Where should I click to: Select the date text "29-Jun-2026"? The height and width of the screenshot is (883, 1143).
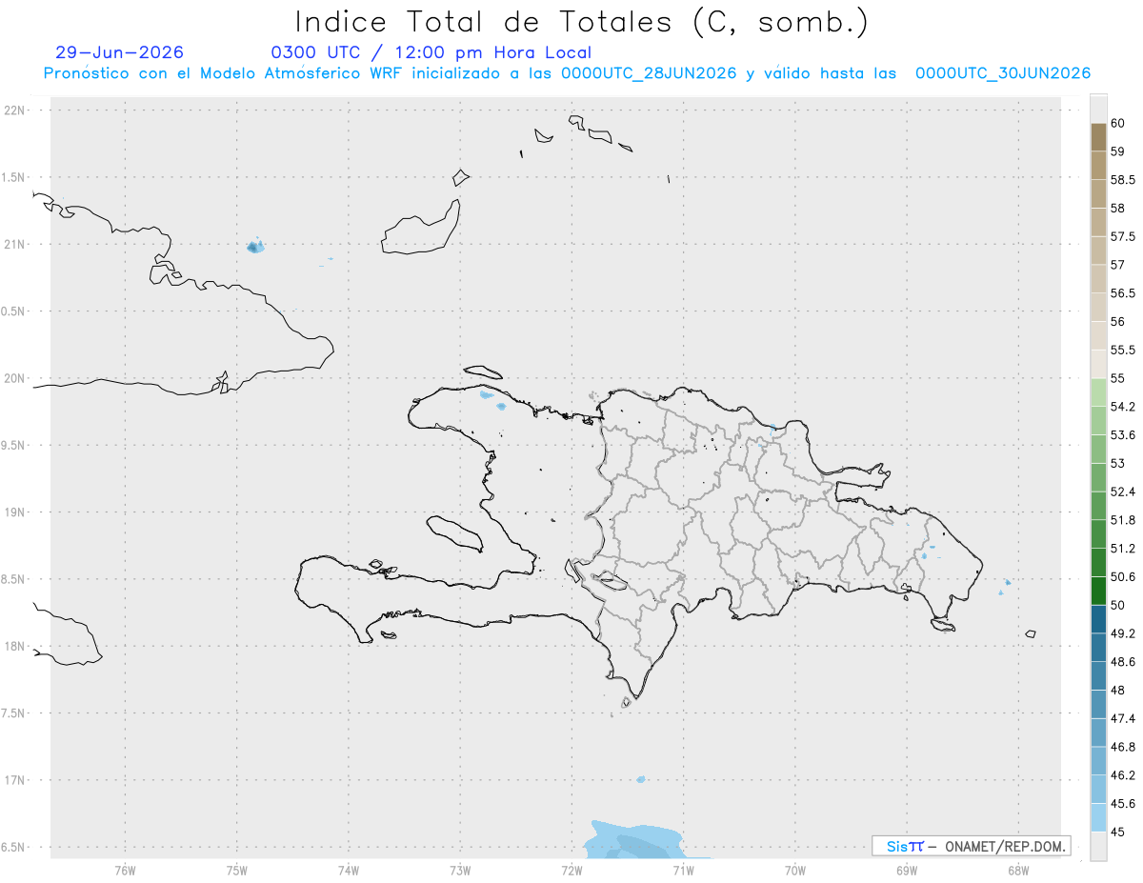(120, 52)
